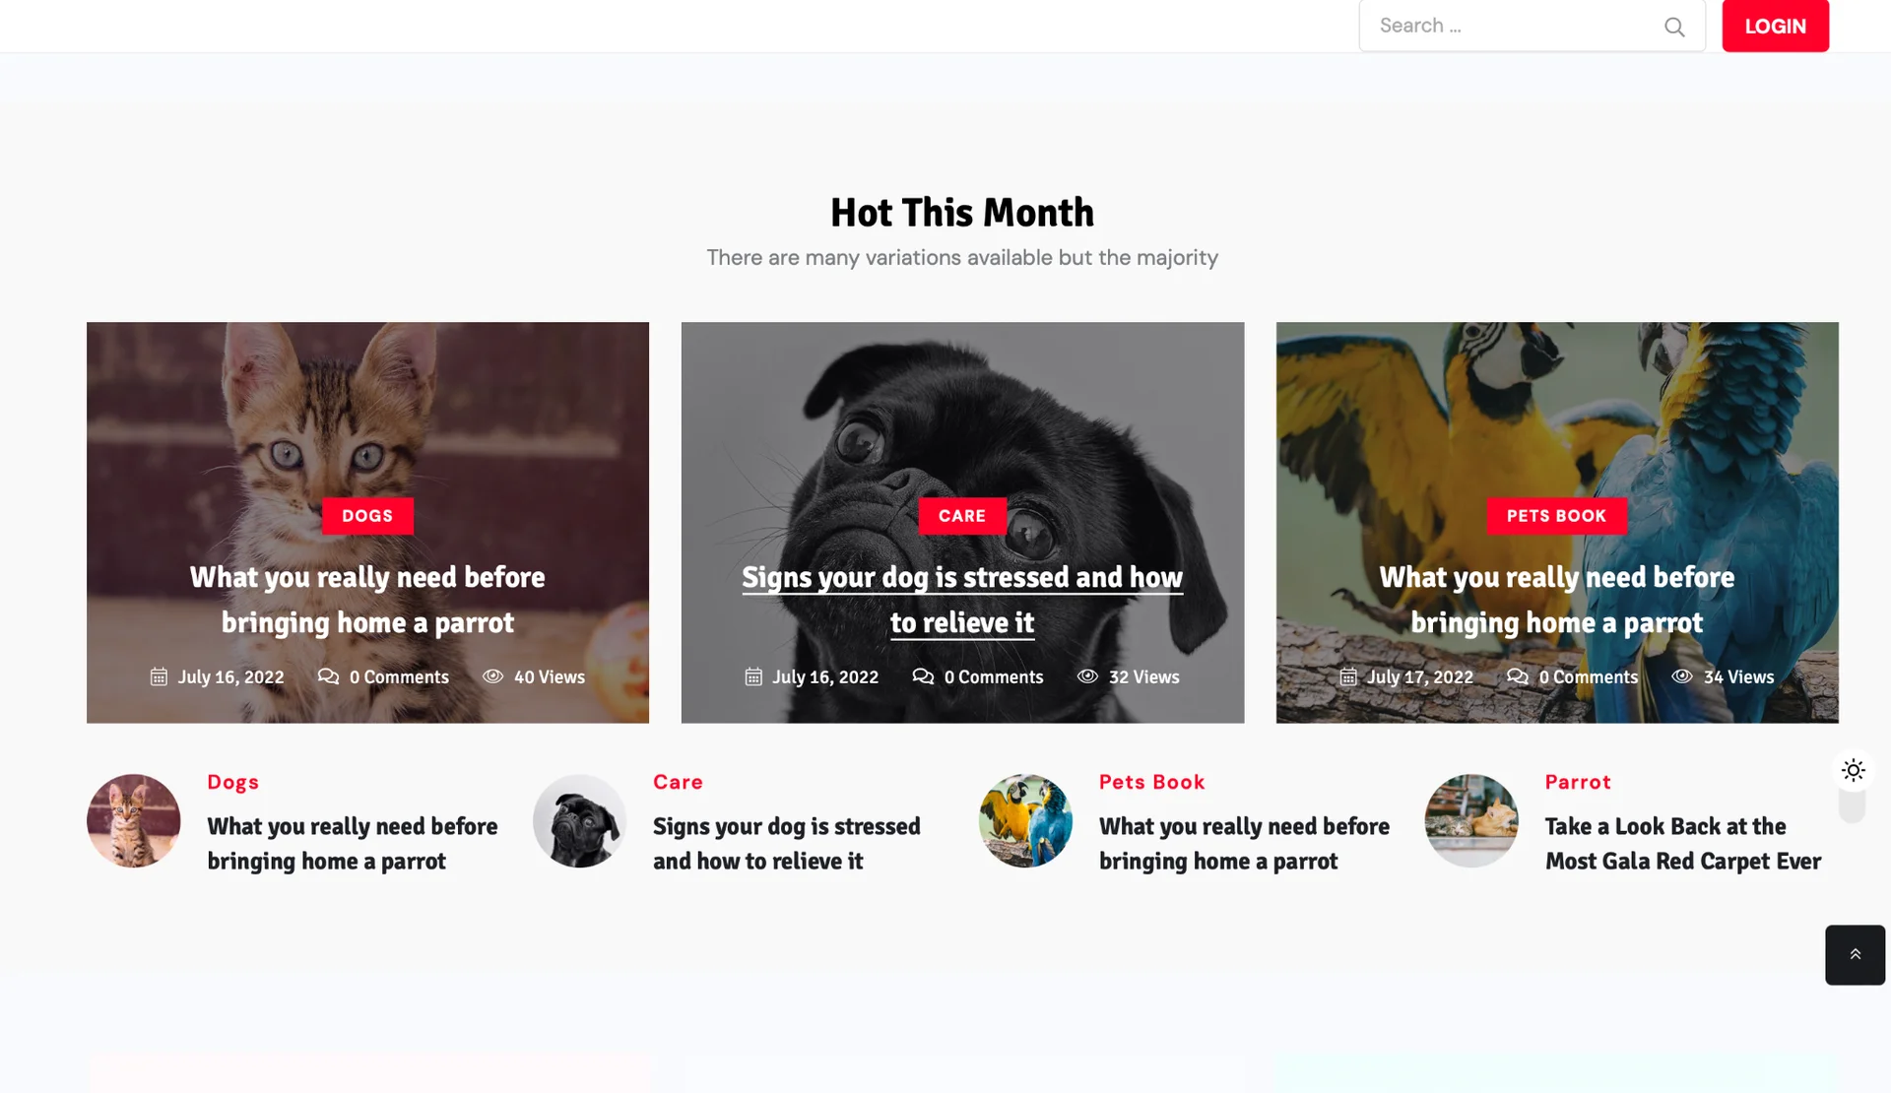Click the comments bubble icon on pug card
The width and height of the screenshot is (1891, 1093).
click(923, 676)
